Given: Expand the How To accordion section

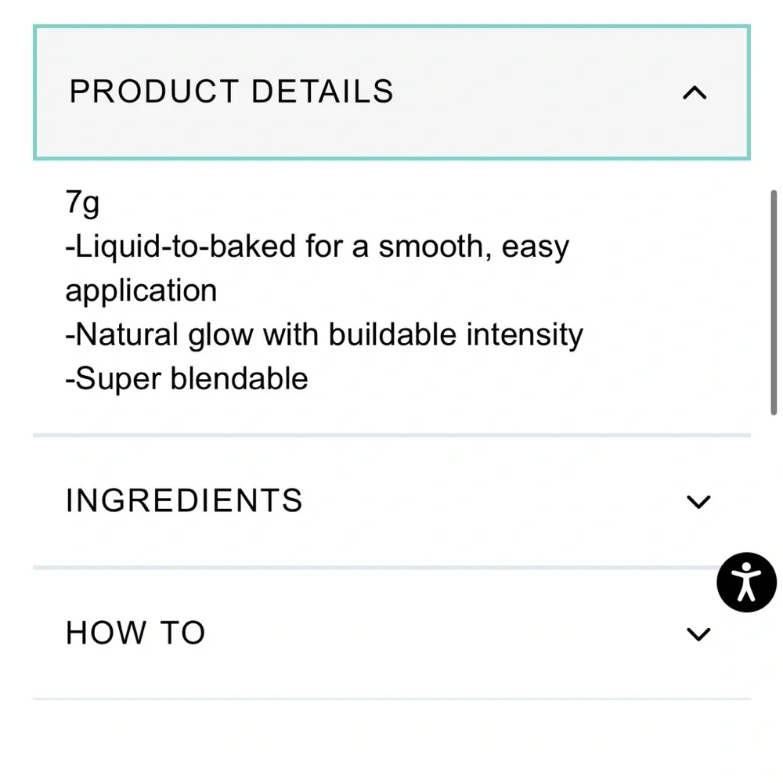Looking at the screenshot, I should [391, 633].
